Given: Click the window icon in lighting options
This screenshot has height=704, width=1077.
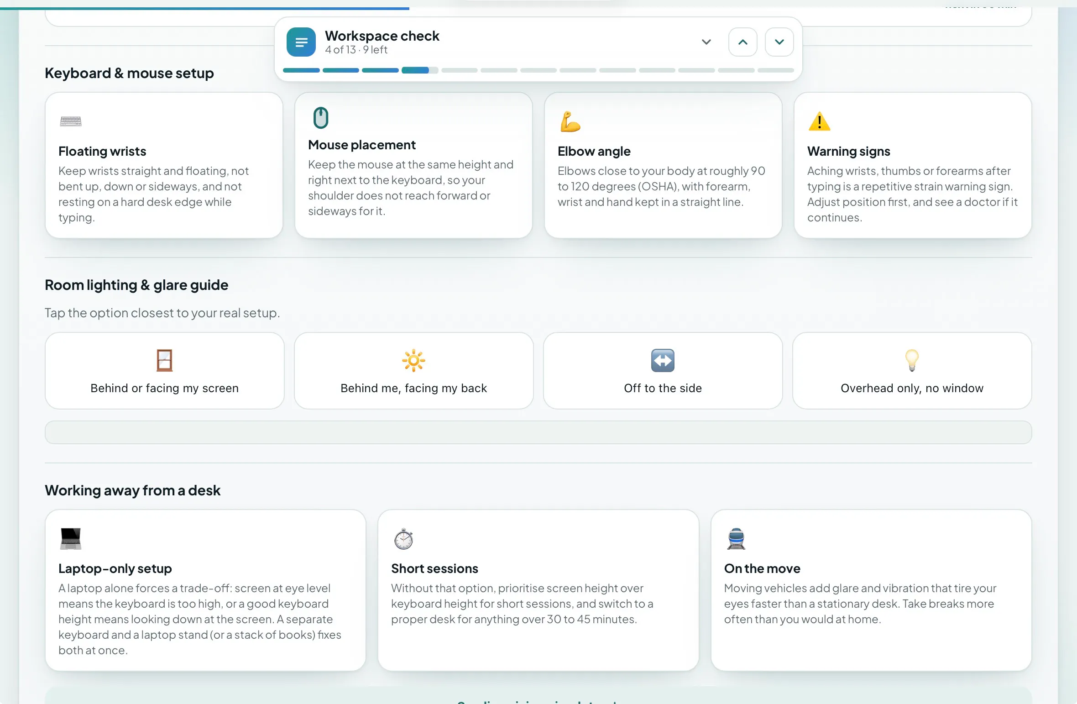Looking at the screenshot, I should (x=164, y=360).
